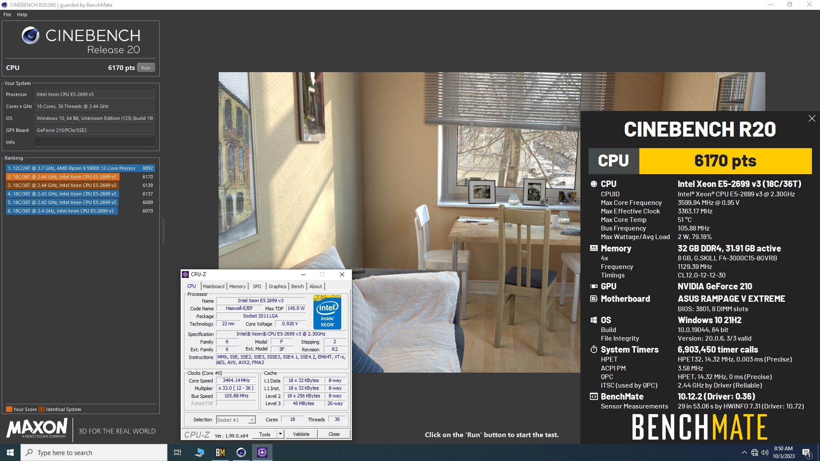Click the CPU-Z window title icon

tap(185, 274)
